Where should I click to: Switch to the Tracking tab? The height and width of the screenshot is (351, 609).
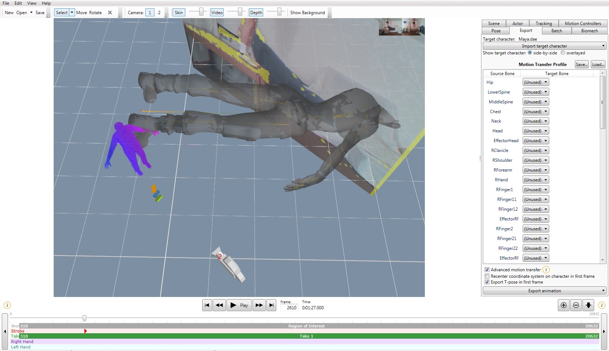point(544,24)
